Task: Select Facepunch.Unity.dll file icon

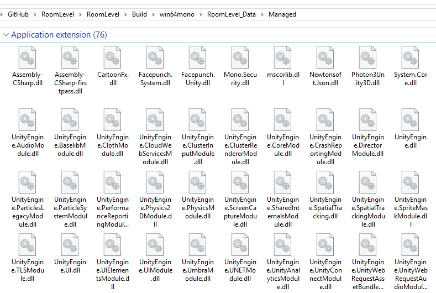Action: click(x=197, y=57)
